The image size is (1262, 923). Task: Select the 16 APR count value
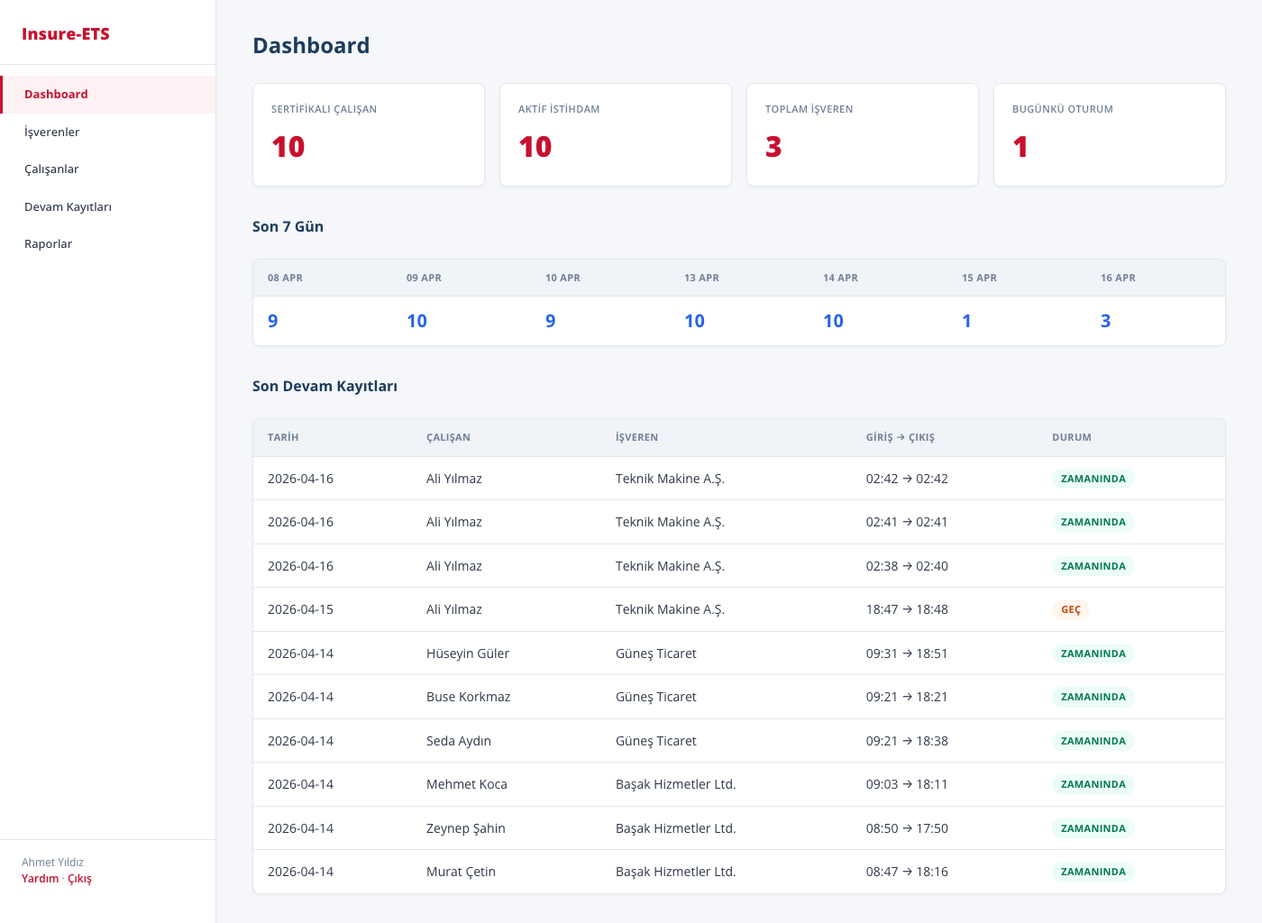[x=1105, y=321]
